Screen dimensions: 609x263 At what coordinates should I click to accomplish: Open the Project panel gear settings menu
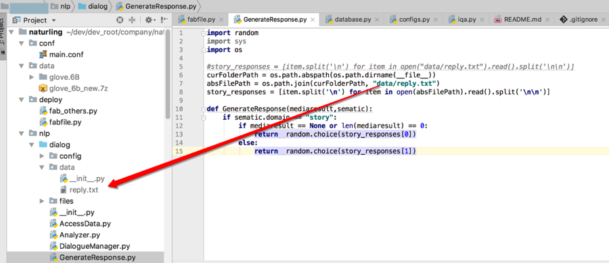[x=150, y=20]
